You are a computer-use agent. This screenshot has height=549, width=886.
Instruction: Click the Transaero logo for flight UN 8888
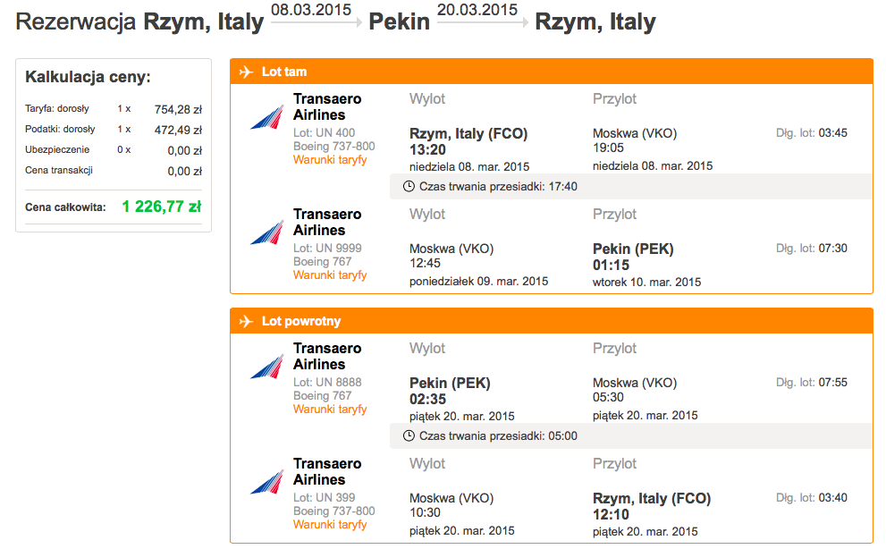267,367
